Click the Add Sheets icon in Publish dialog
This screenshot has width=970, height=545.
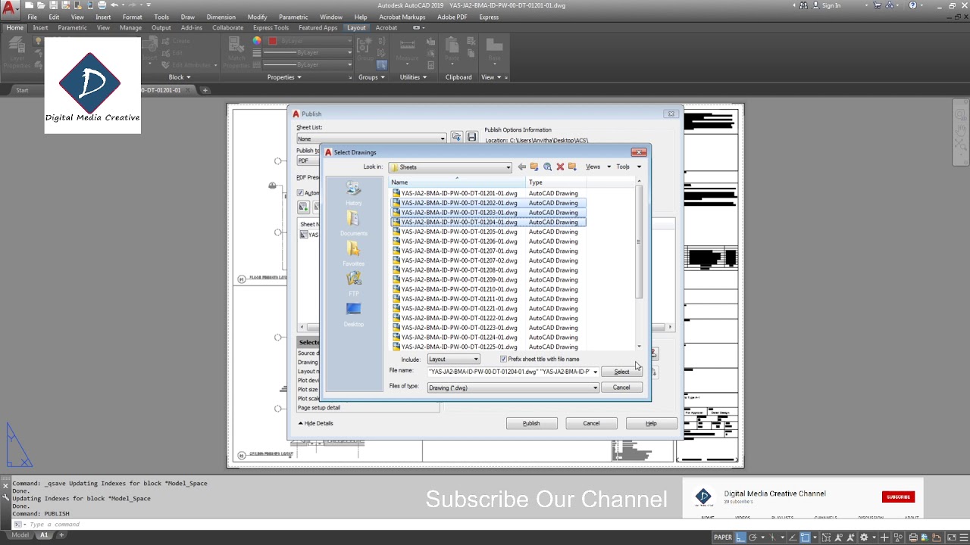point(303,207)
